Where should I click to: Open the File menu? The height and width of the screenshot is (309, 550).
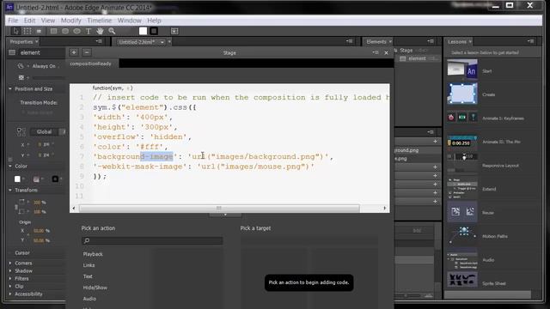click(13, 21)
